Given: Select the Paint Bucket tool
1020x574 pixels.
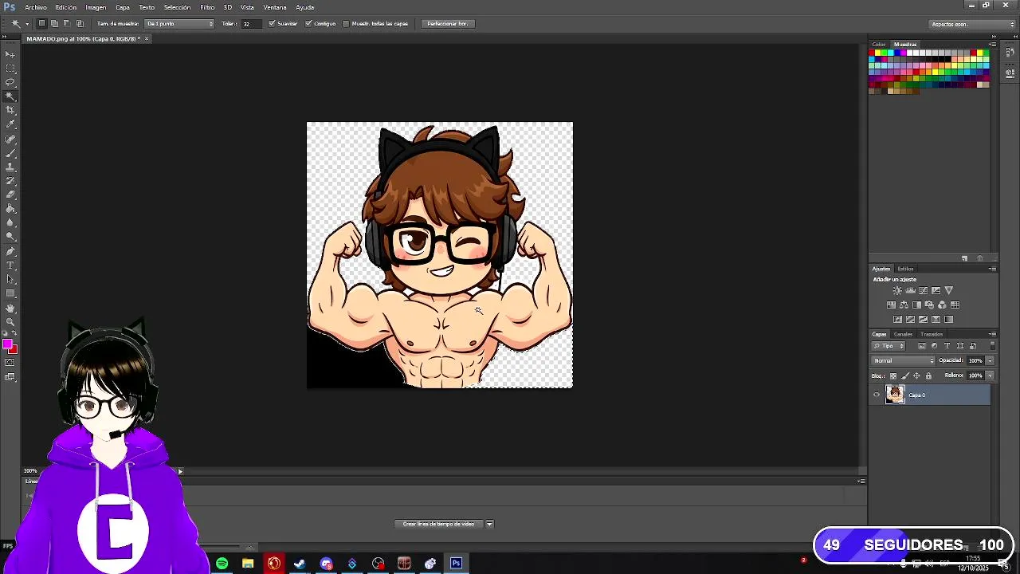Looking at the screenshot, I should (x=10, y=209).
